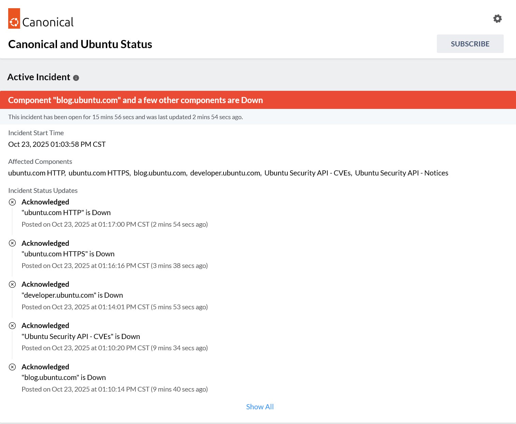Select blog.ubuntu.com in affected components

[160, 173]
